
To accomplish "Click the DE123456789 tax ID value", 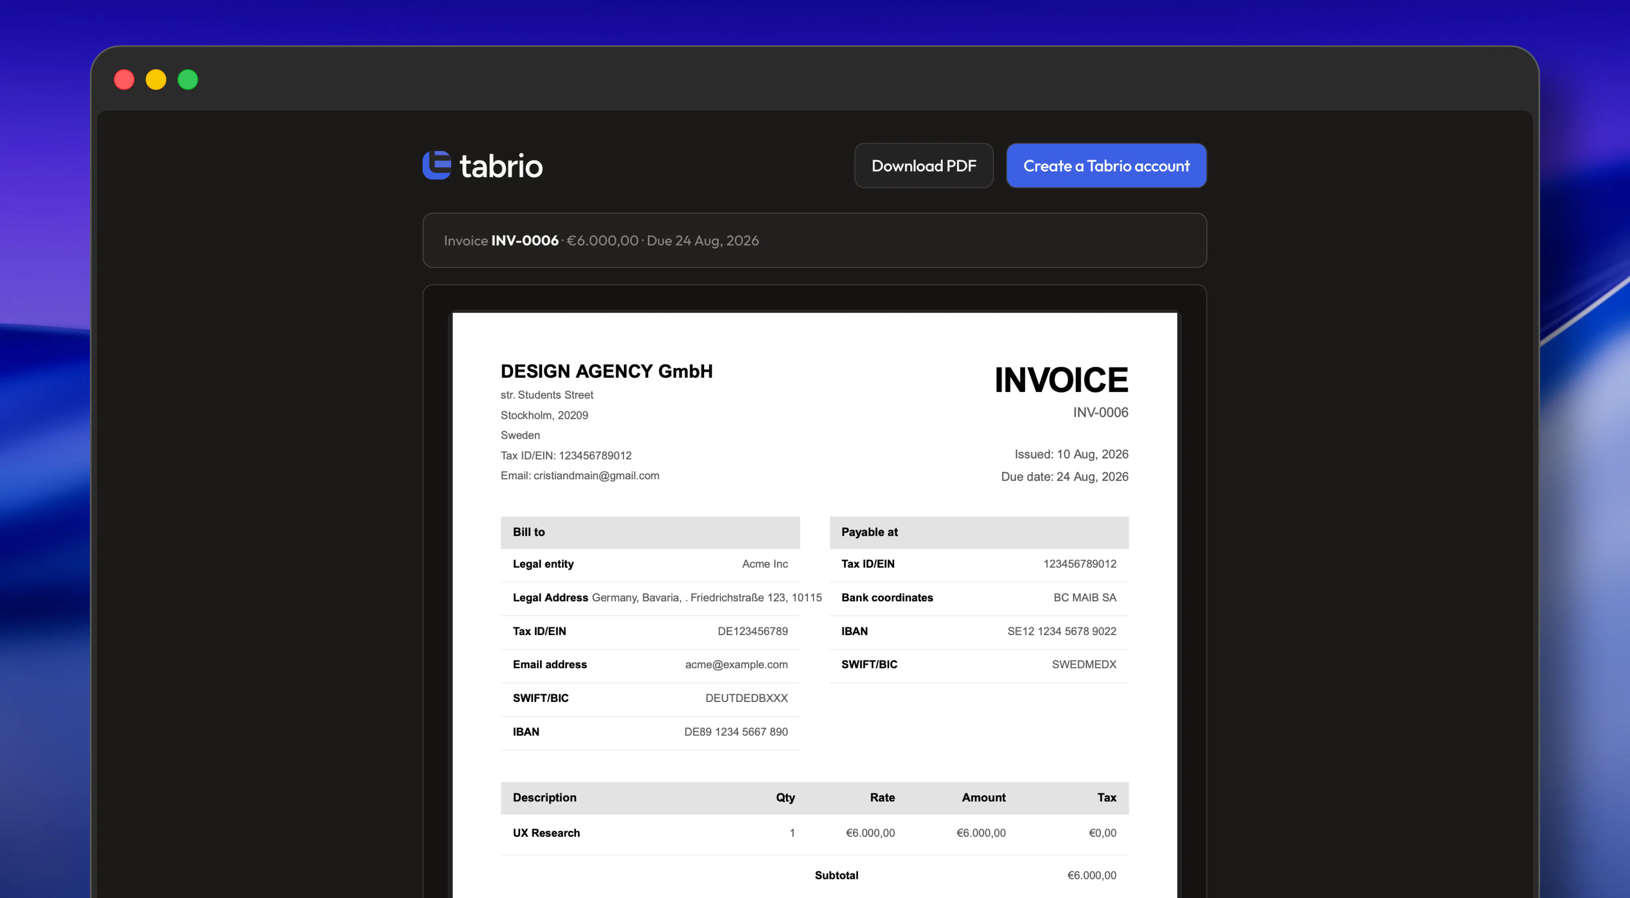I will [753, 631].
